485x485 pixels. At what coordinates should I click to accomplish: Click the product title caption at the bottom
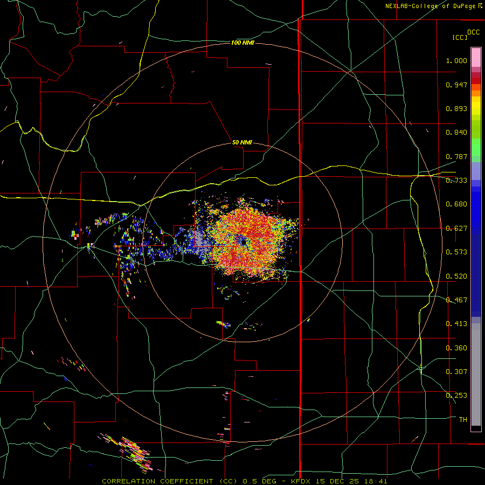point(244,481)
